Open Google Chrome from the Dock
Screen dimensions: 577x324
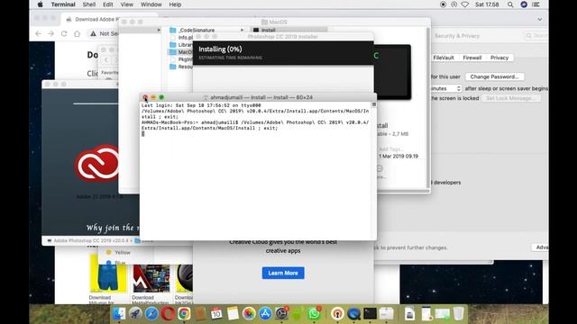click(x=184, y=314)
